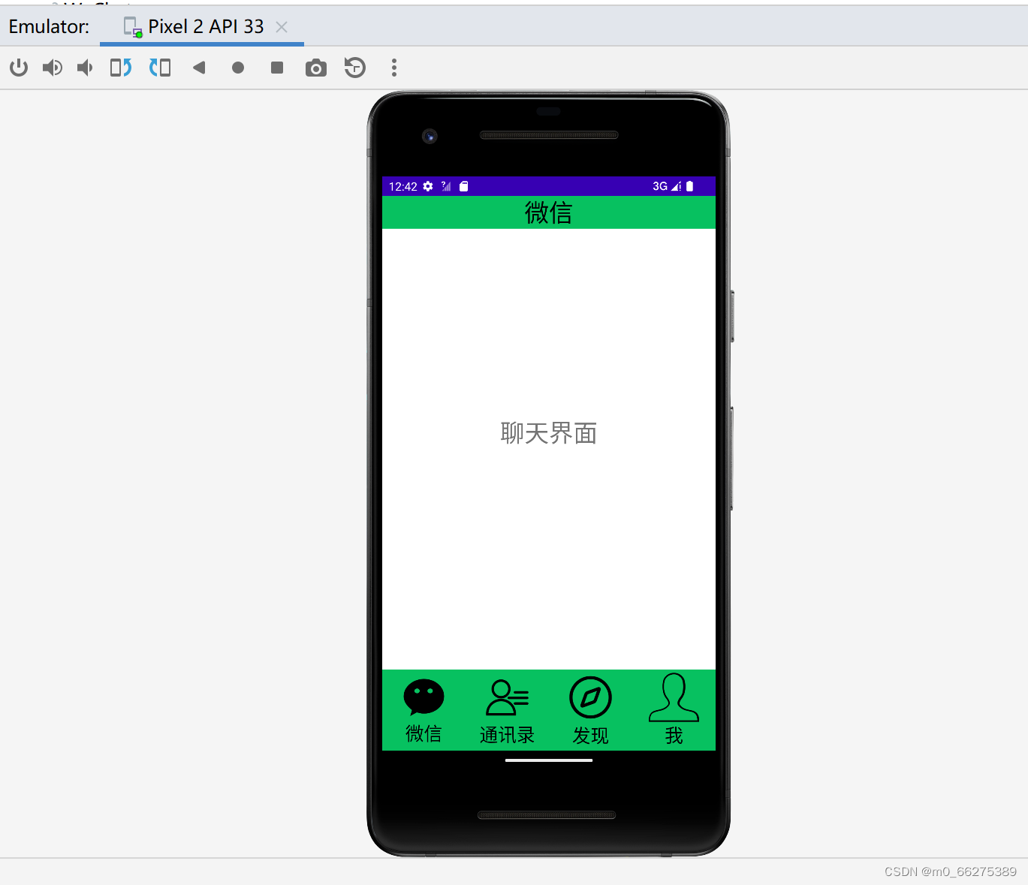Image resolution: width=1028 pixels, height=885 pixels.
Task: Tap the emulator Back triangle button
Action: pyautogui.click(x=199, y=68)
